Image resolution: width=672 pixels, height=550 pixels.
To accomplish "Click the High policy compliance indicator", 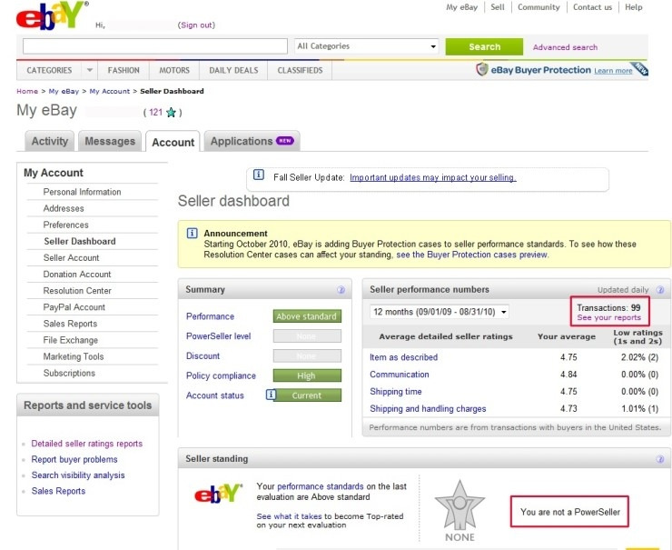I will coord(307,375).
